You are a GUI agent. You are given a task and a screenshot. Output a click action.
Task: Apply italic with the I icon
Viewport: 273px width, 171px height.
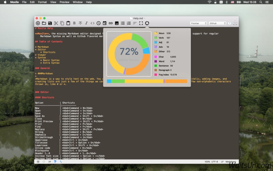click(86, 23)
